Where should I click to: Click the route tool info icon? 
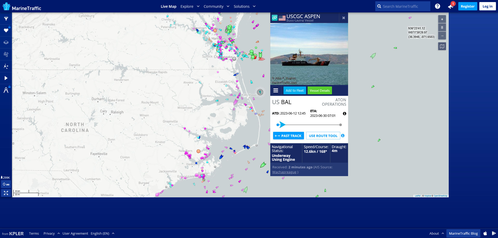pyautogui.click(x=343, y=135)
